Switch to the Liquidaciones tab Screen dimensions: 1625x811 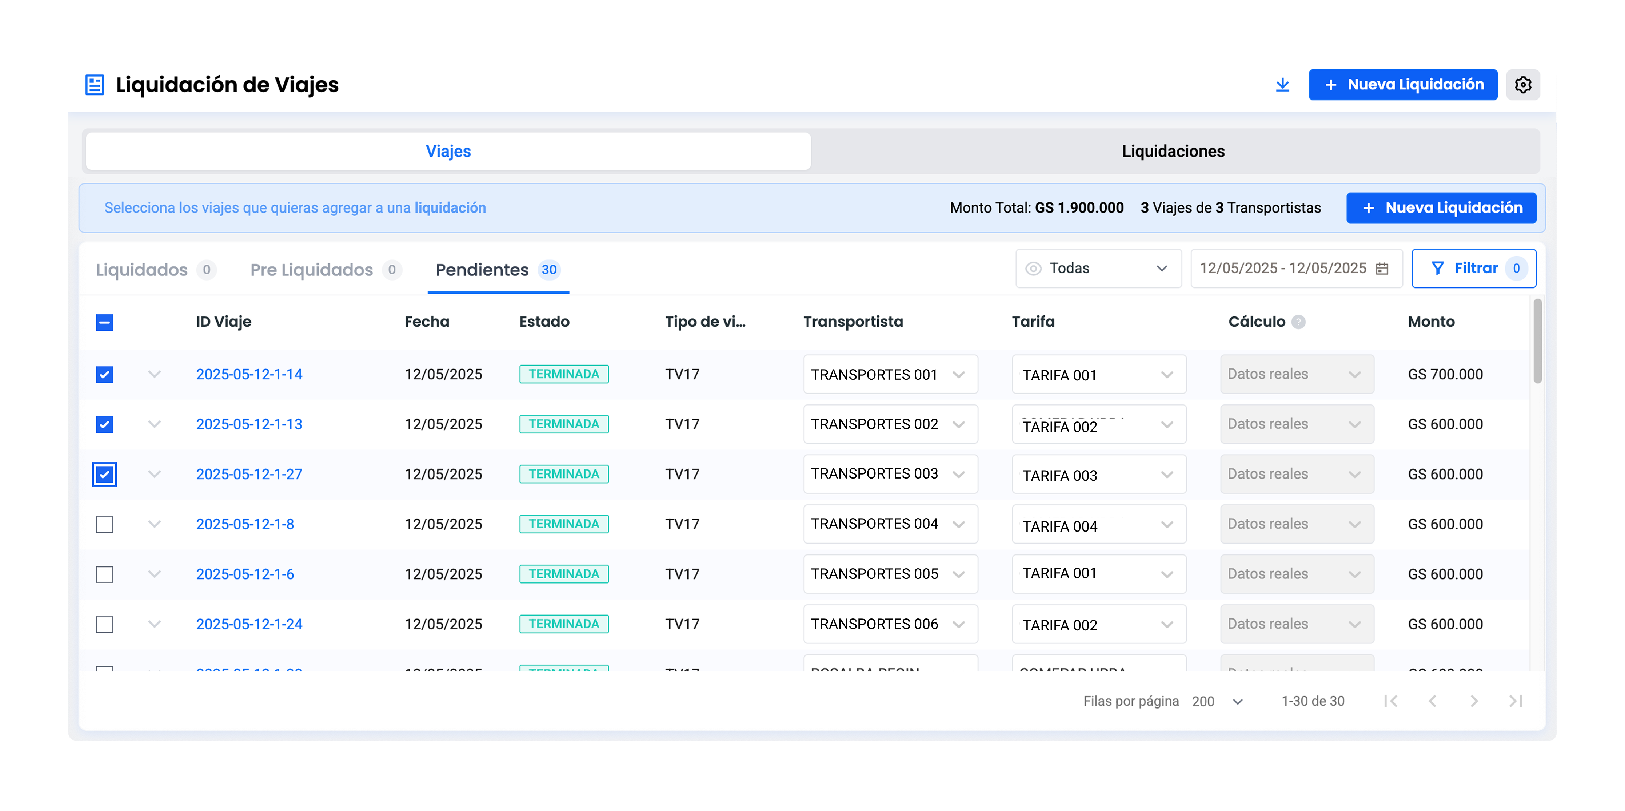[x=1173, y=151]
